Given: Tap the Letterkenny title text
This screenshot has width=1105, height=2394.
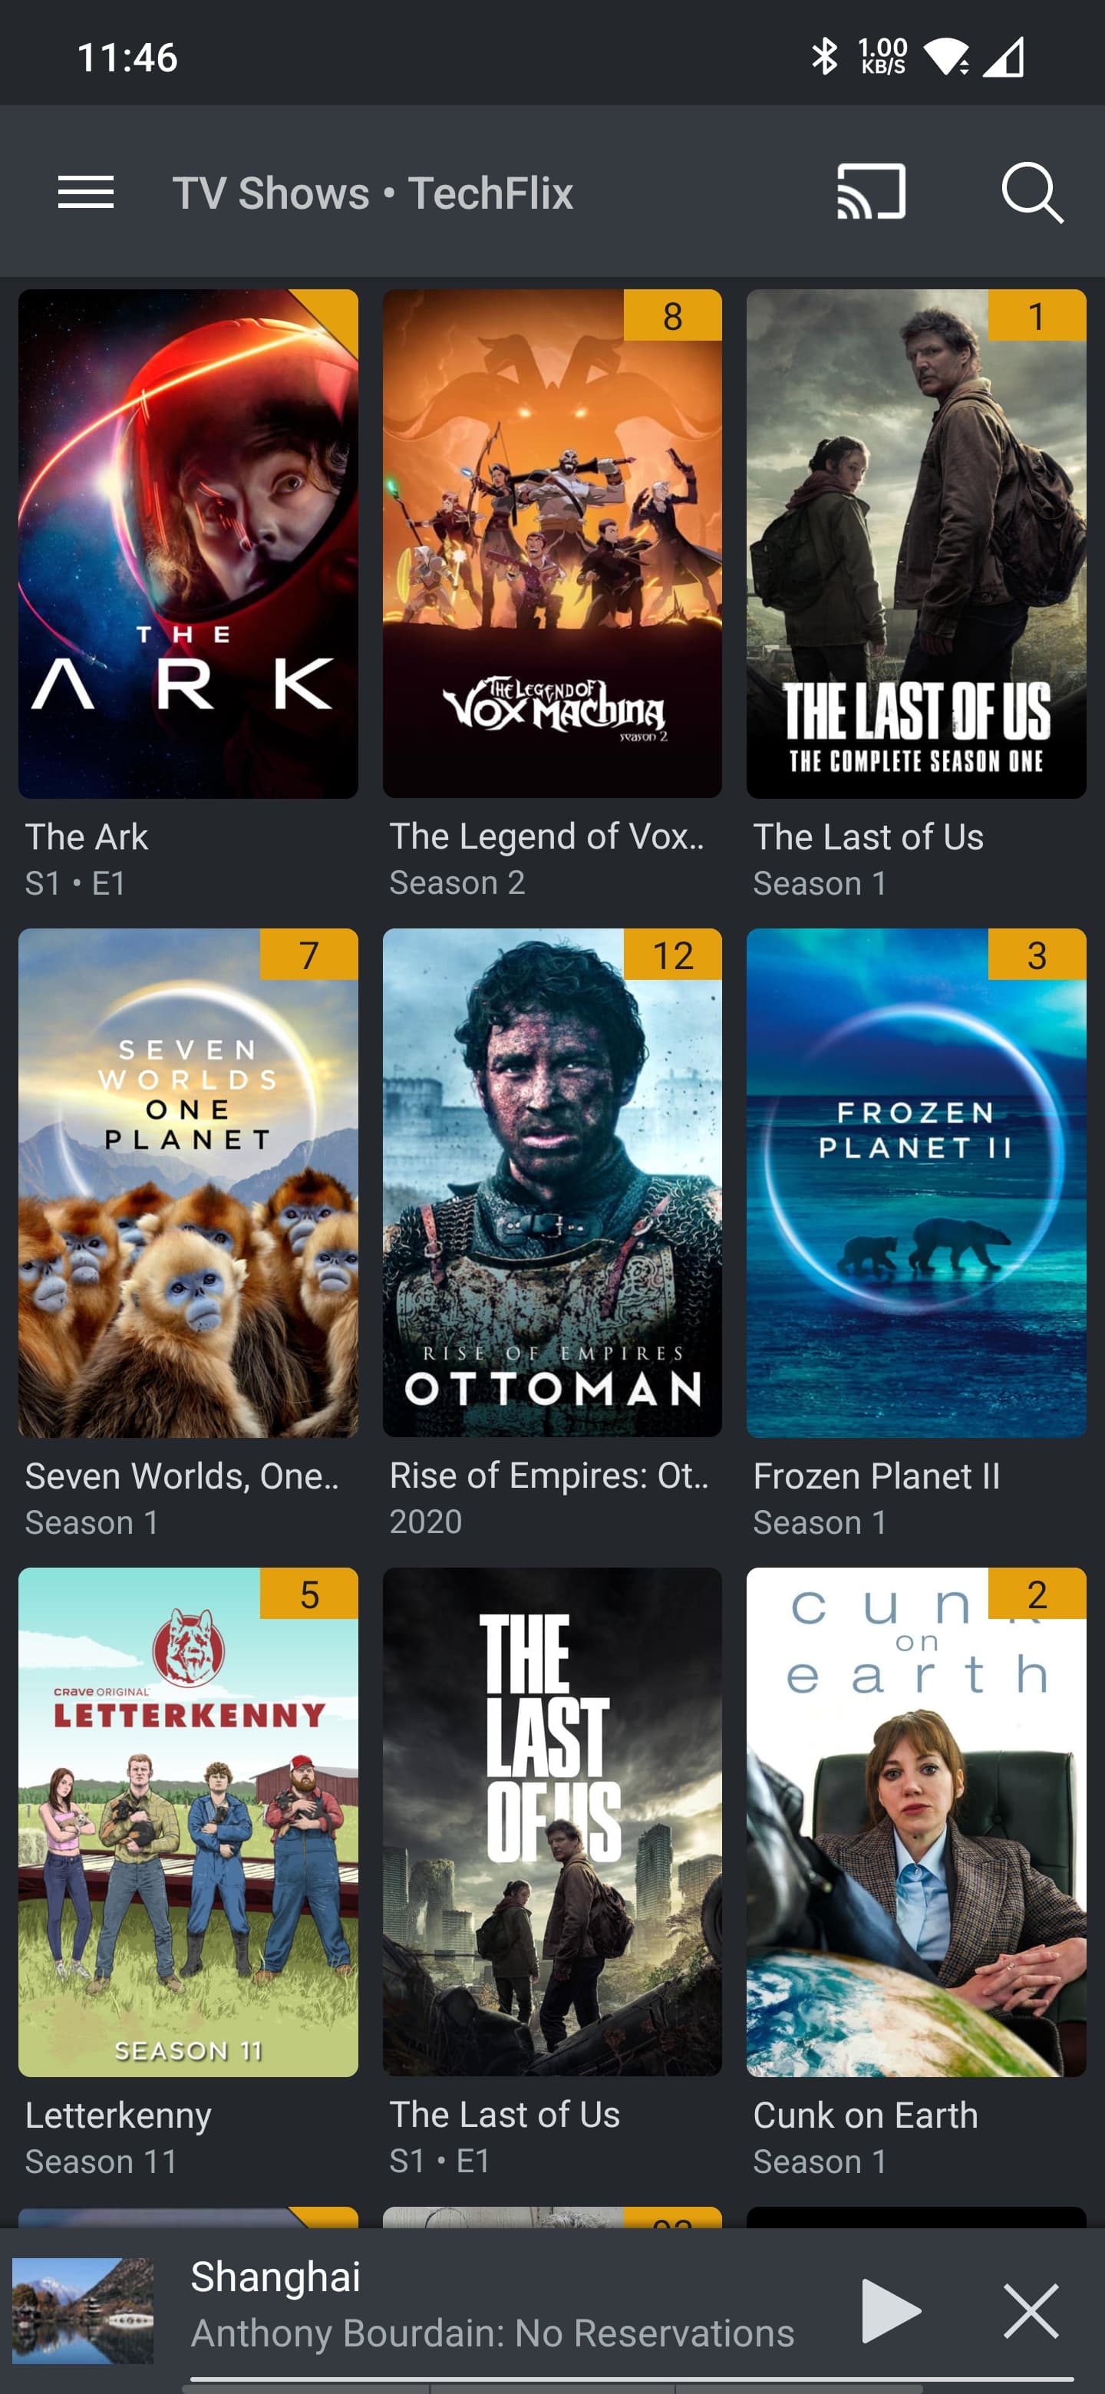Looking at the screenshot, I should [x=118, y=2115].
